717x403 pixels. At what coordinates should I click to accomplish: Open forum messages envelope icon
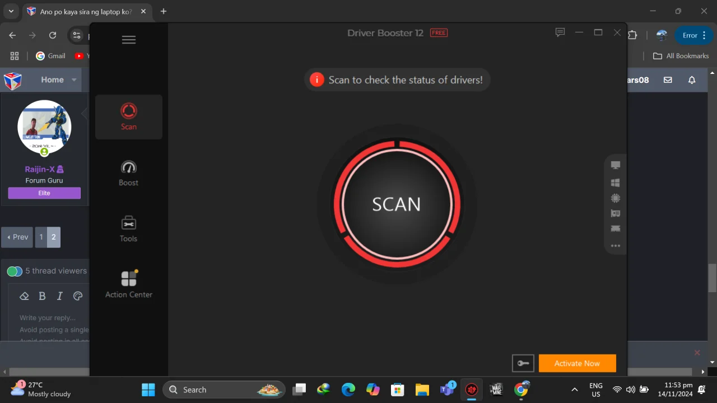(668, 80)
